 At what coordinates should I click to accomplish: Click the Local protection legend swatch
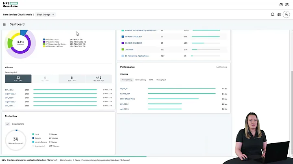tap(33, 134)
